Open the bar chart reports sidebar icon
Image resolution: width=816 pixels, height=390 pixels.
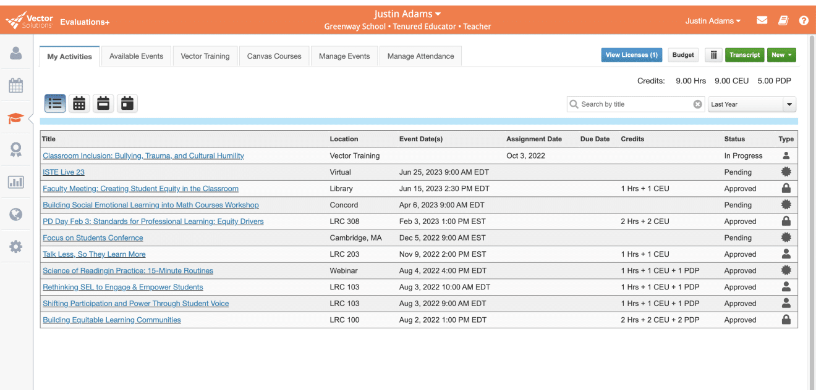[16, 182]
